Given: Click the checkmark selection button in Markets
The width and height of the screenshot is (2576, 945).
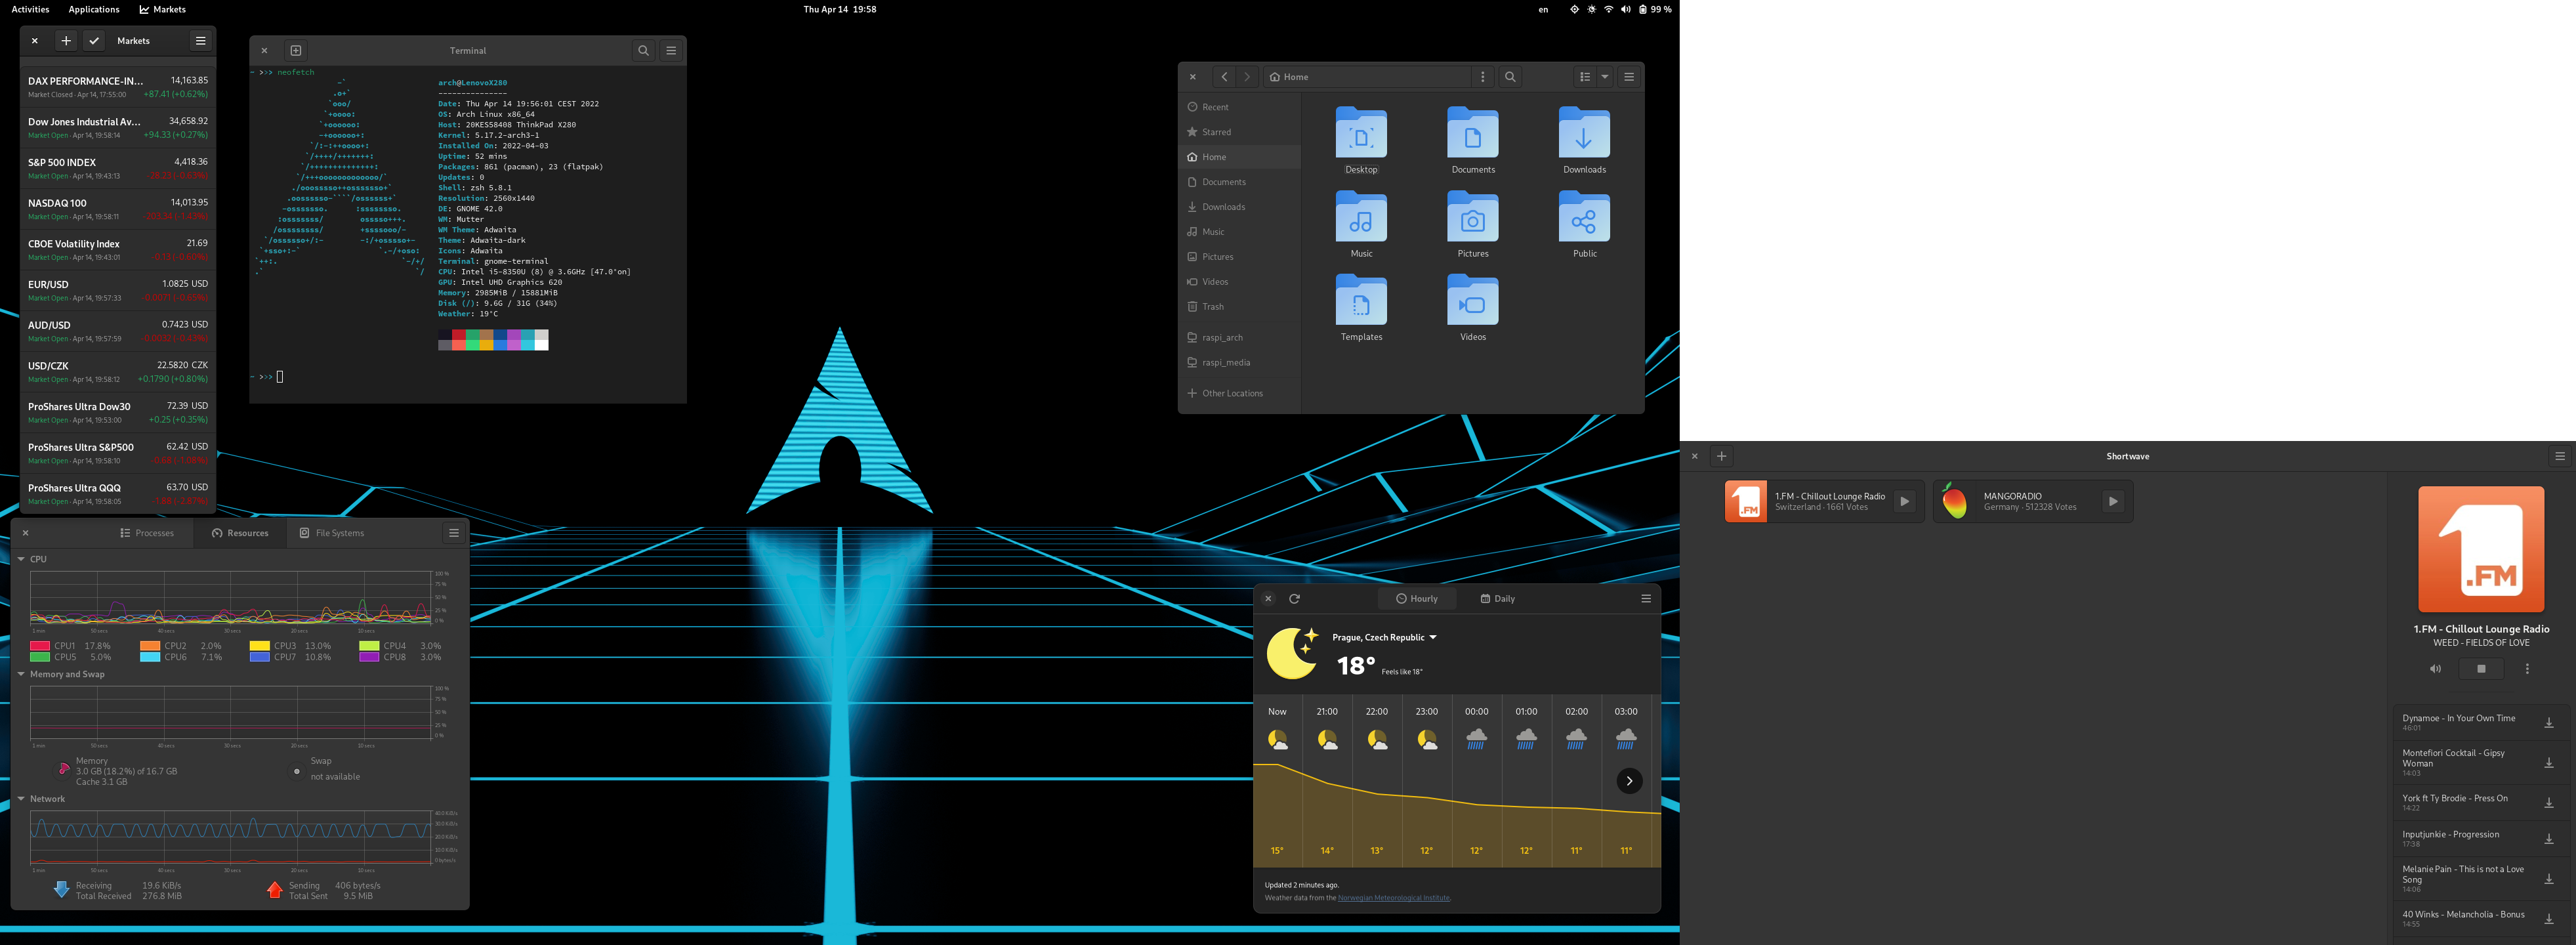Looking at the screenshot, I should tap(94, 41).
